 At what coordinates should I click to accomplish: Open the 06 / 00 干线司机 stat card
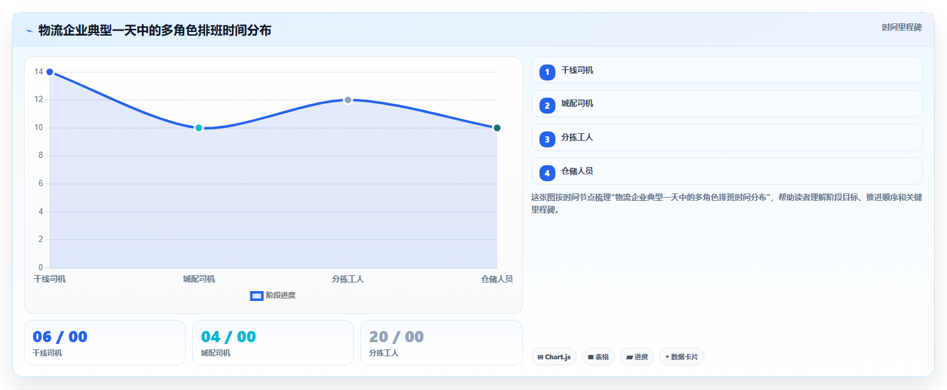click(105, 343)
